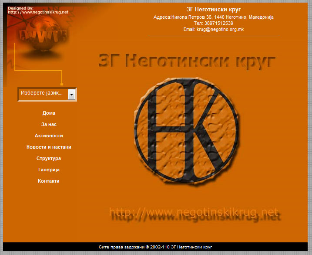Click the footer copyright text 2002-110
Image resolution: width=312 pixels, height=255 pixels.
(155, 247)
